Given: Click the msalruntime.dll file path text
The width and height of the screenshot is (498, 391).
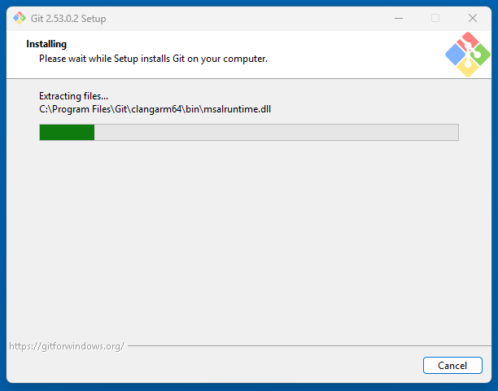Looking at the screenshot, I should point(155,108).
